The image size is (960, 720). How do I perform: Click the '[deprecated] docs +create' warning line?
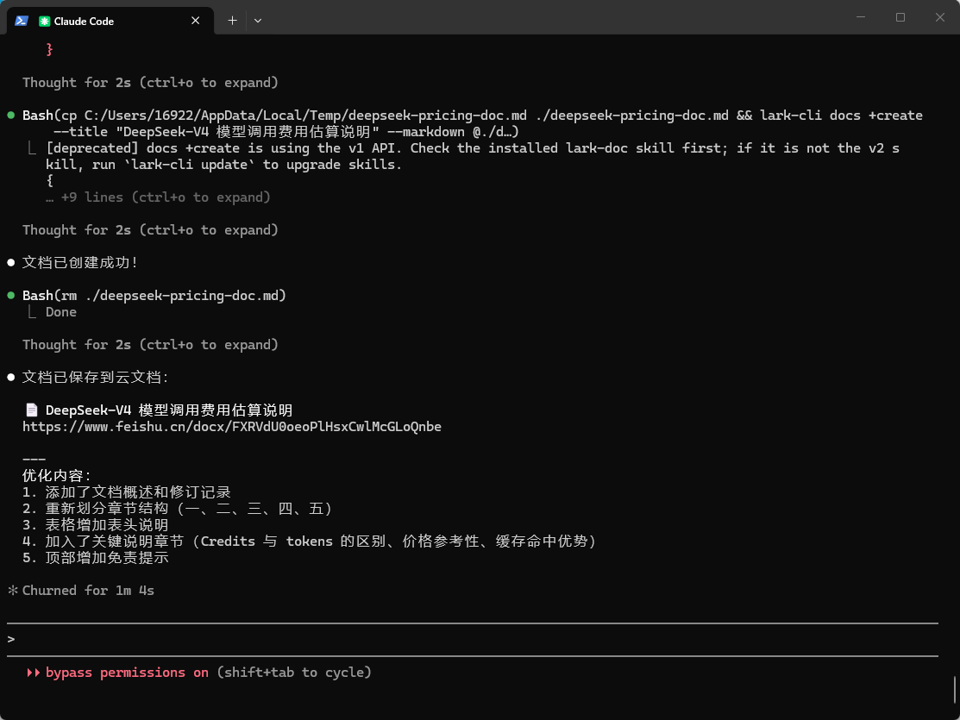[x=473, y=148]
